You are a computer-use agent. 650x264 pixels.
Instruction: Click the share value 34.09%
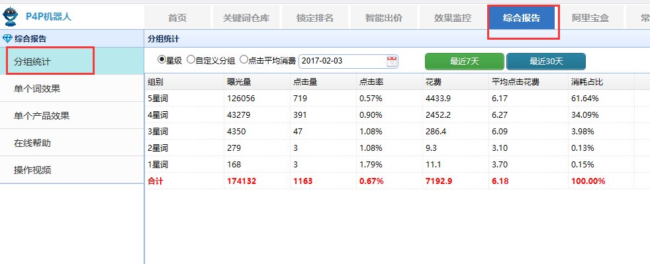585,115
